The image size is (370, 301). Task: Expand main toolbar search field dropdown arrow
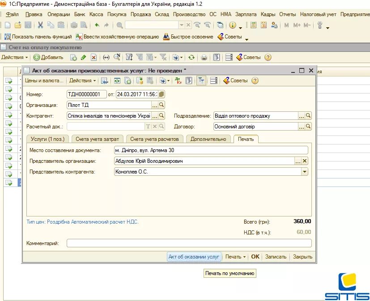[x=182, y=25]
